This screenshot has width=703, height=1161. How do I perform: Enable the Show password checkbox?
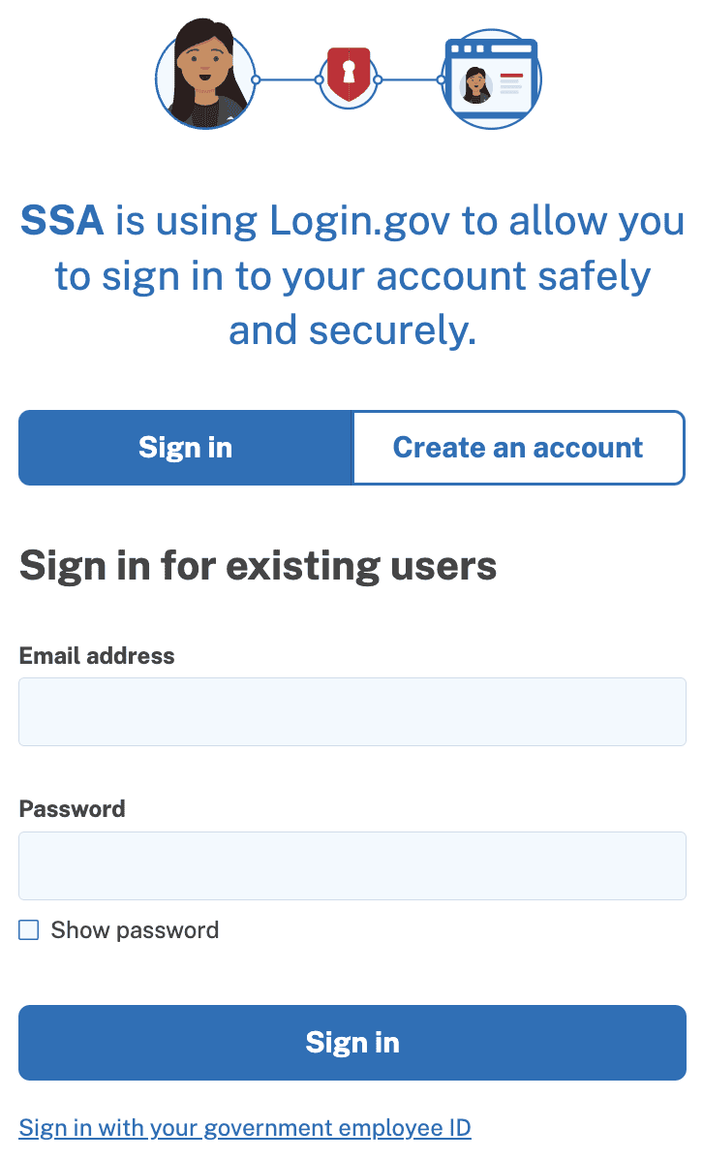coord(28,929)
